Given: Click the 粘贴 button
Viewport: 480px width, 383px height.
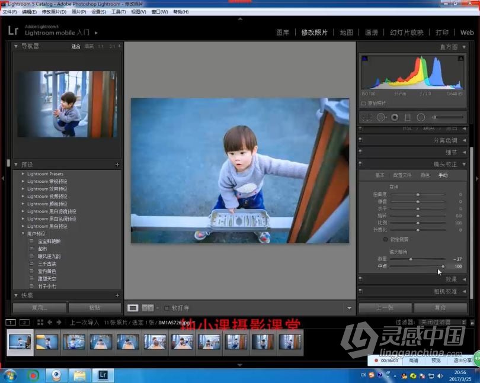Looking at the screenshot, I should [x=95, y=308].
